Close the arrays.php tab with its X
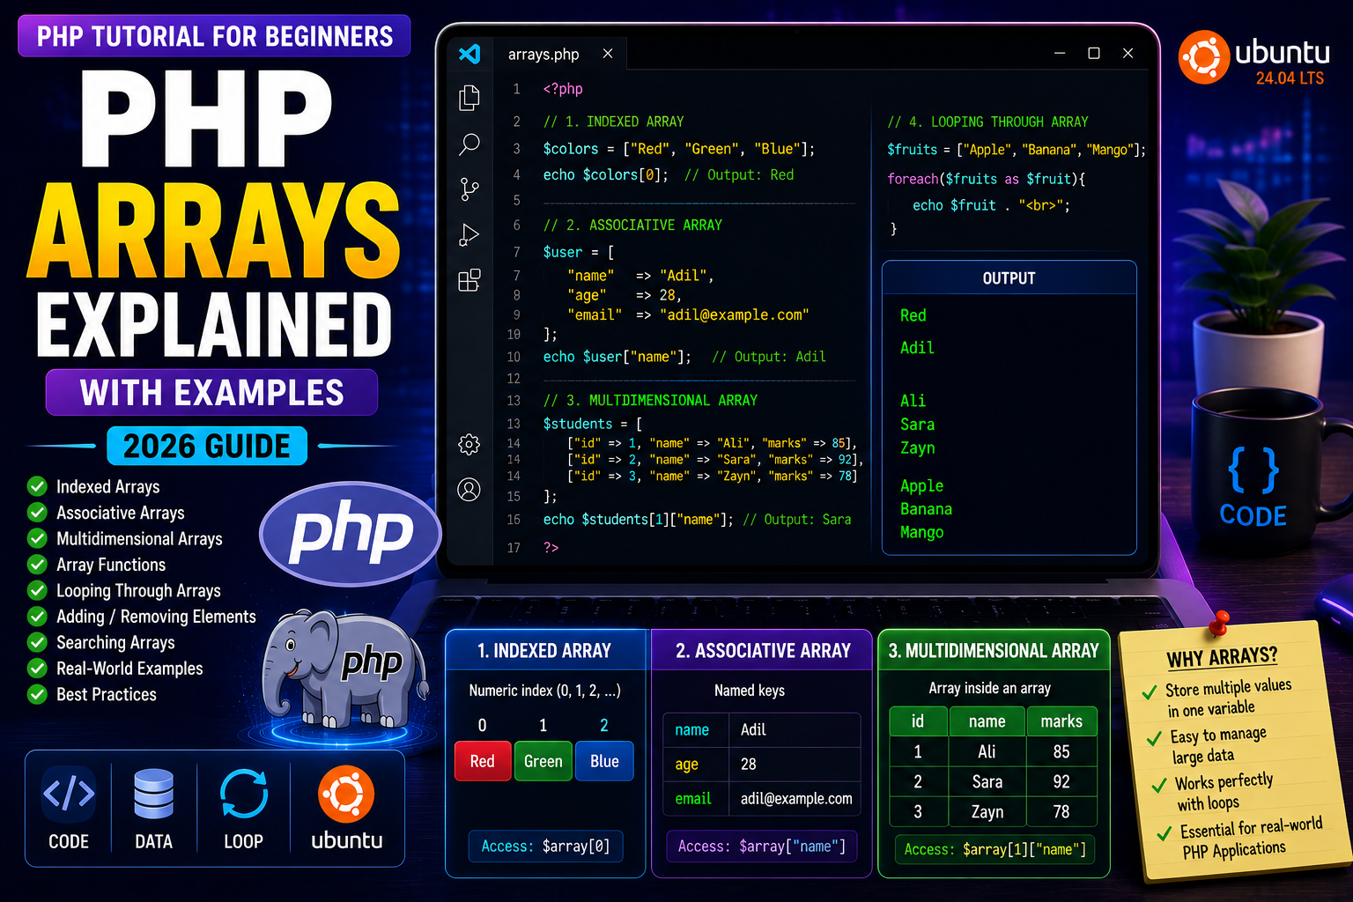The height and width of the screenshot is (902, 1353). 608,54
